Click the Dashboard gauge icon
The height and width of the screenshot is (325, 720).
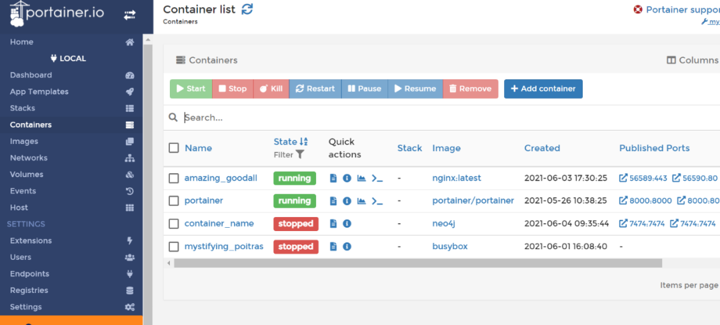(x=129, y=75)
